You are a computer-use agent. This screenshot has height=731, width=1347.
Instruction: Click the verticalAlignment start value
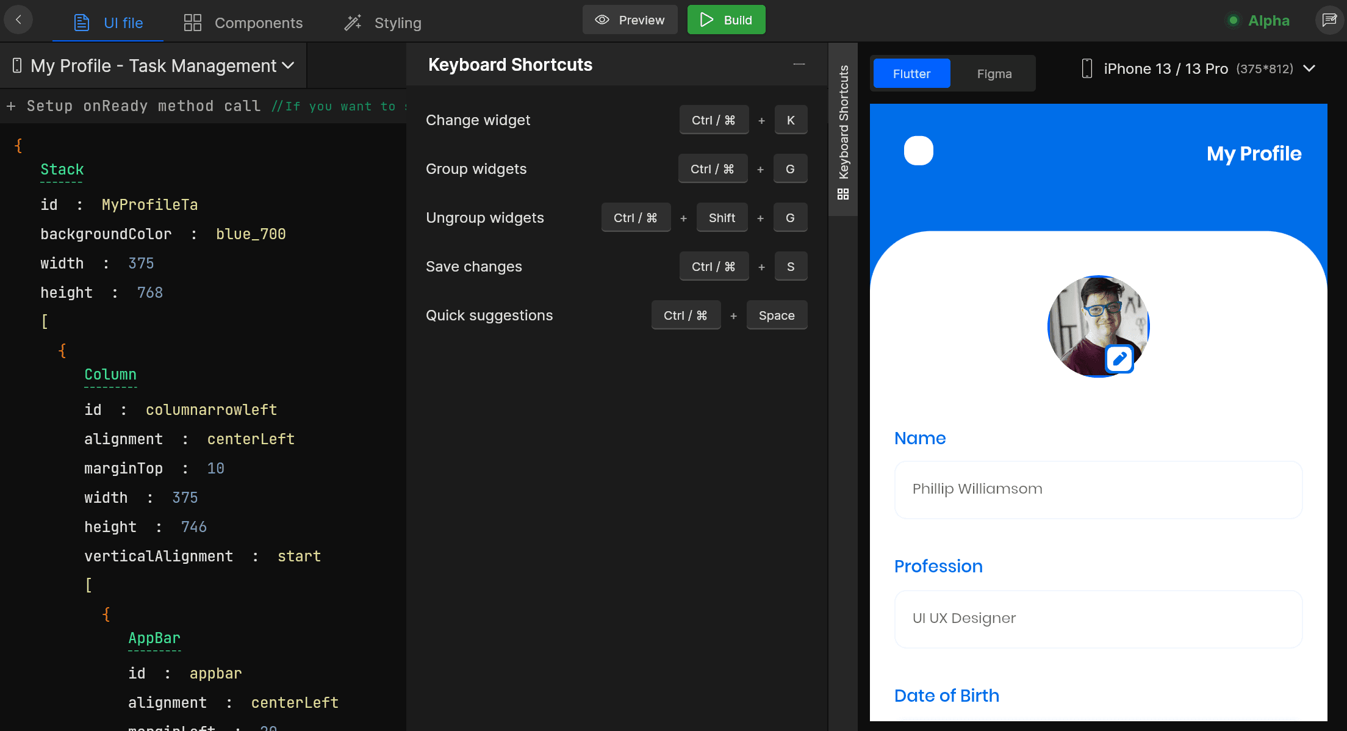[x=299, y=556]
